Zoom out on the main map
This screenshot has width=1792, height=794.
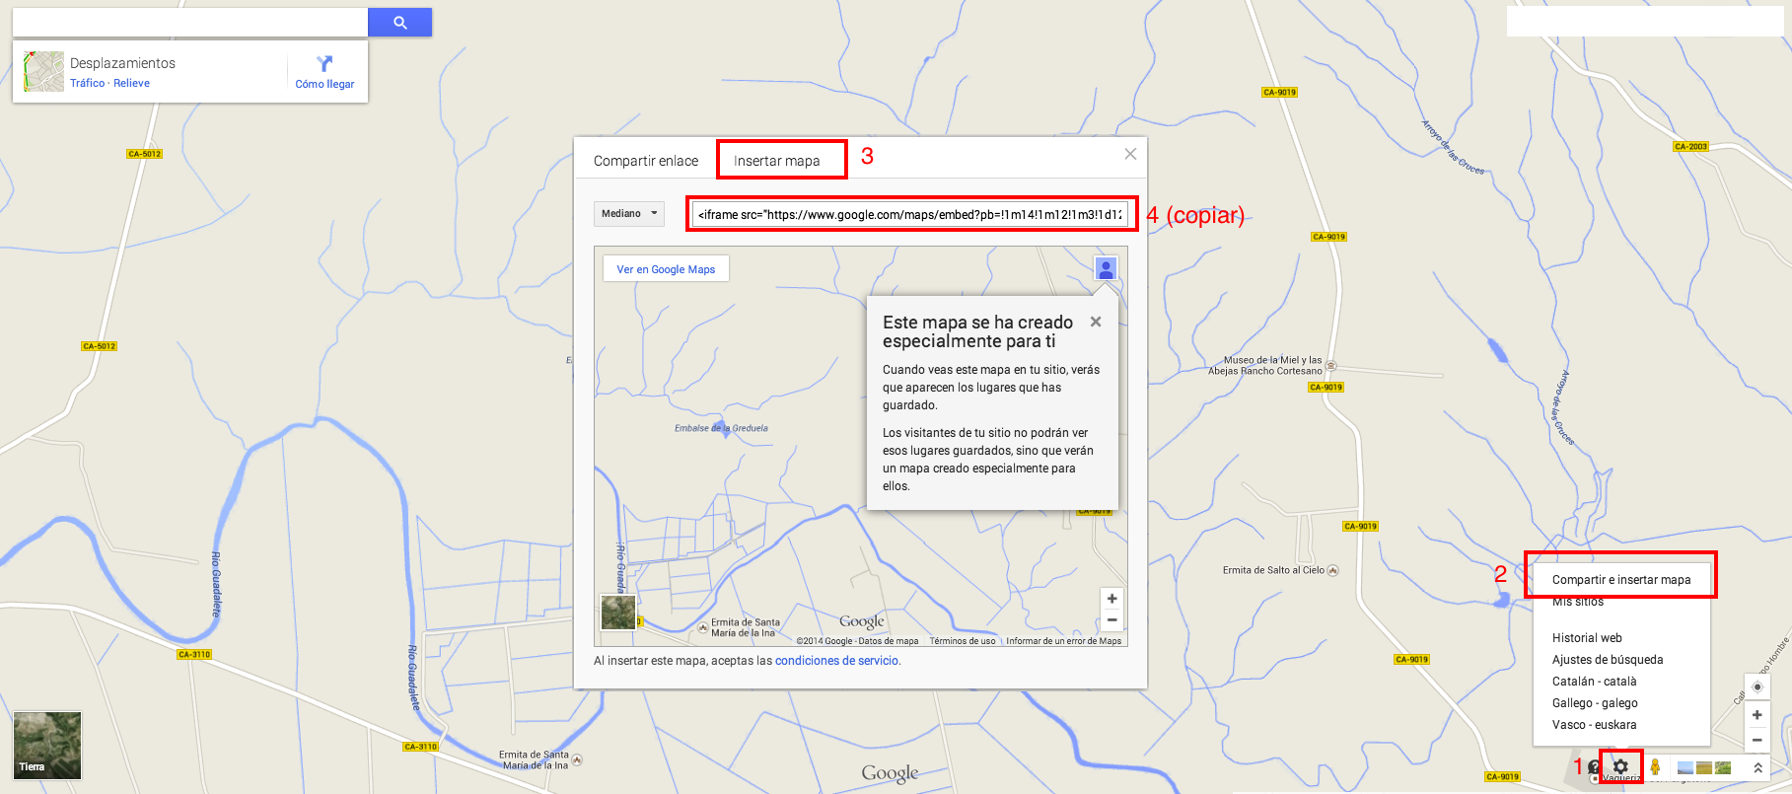[x=1756, y=740]
